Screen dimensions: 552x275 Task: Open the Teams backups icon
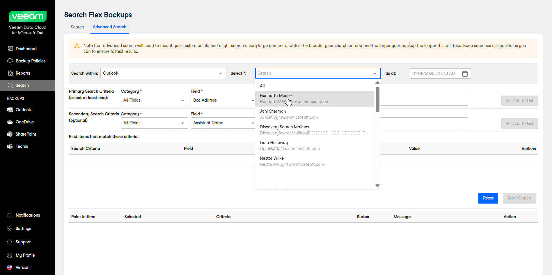point(10,146)
